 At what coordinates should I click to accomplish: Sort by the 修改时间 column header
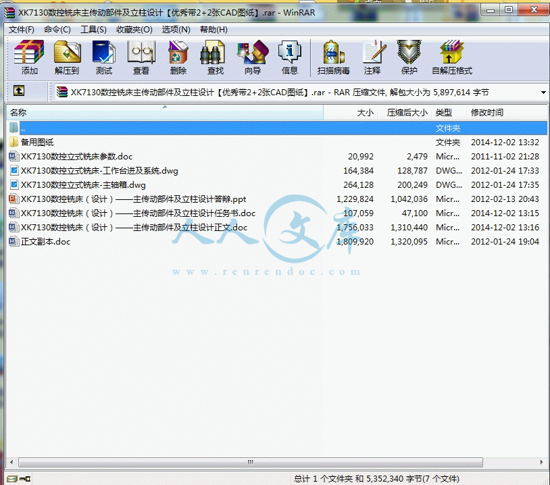tap(507, 113)
